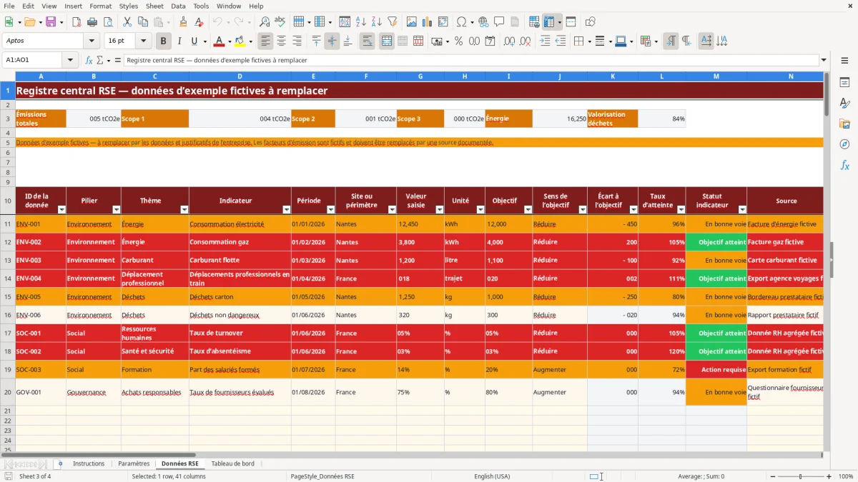The width and height of the screenshot is (858, 482).
Task: Click the Font Color red swatch
Action: 220,41
